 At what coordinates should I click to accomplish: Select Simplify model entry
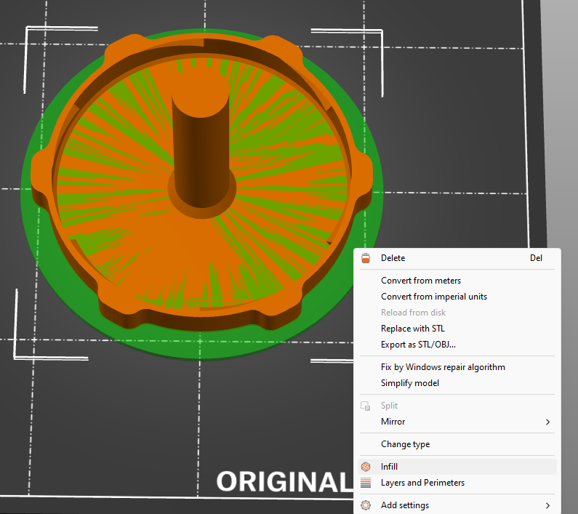tap(409, 383)
